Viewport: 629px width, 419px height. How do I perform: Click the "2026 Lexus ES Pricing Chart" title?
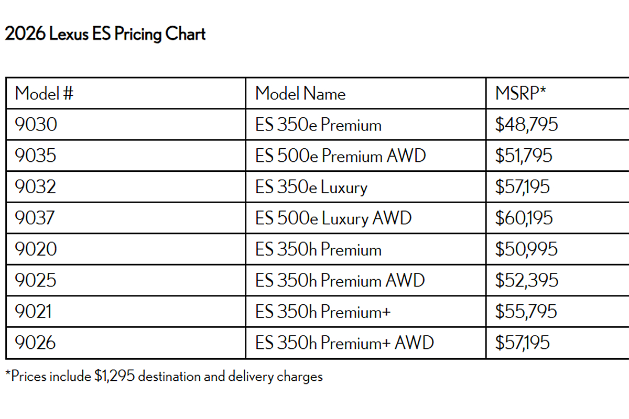(x=105, y=35)
